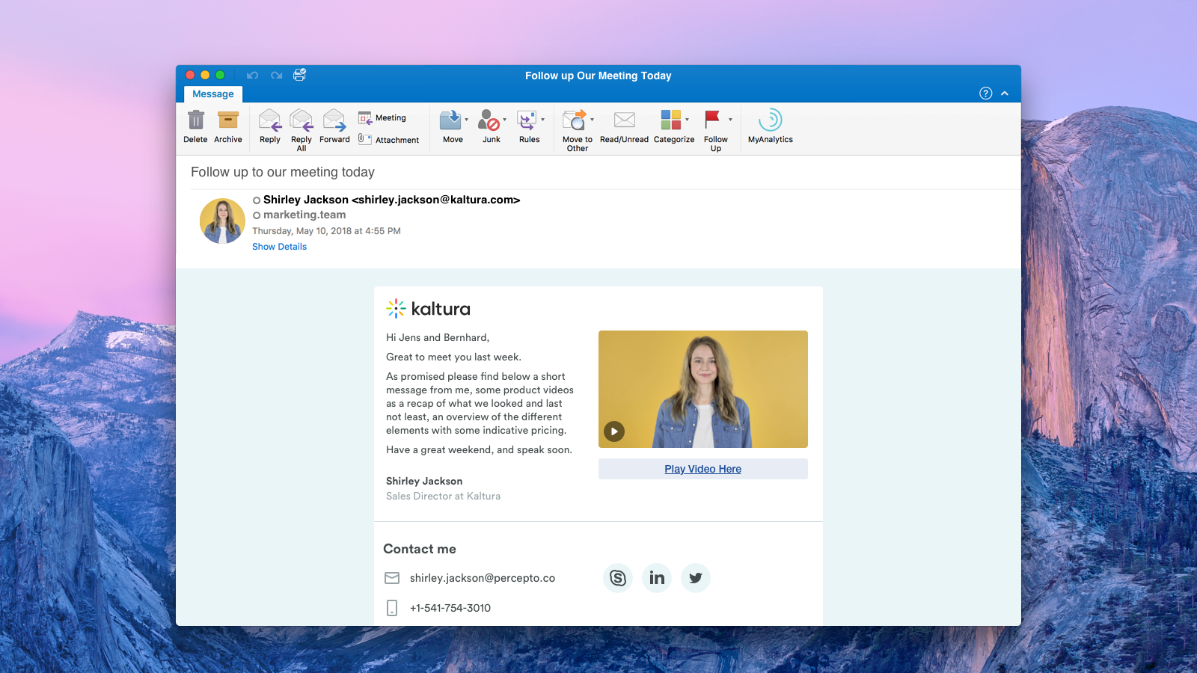Expand the Follow Up flag dropdown

[730, 120]
